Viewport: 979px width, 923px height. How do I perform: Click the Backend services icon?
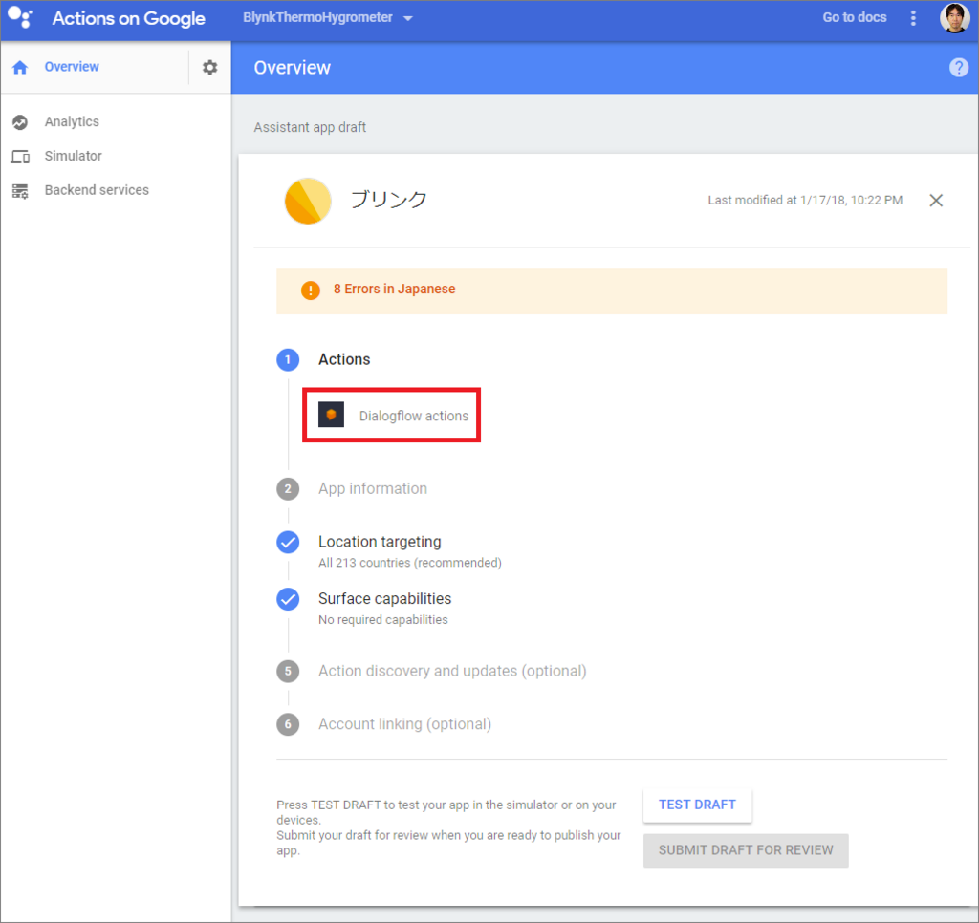pos(20,191)
